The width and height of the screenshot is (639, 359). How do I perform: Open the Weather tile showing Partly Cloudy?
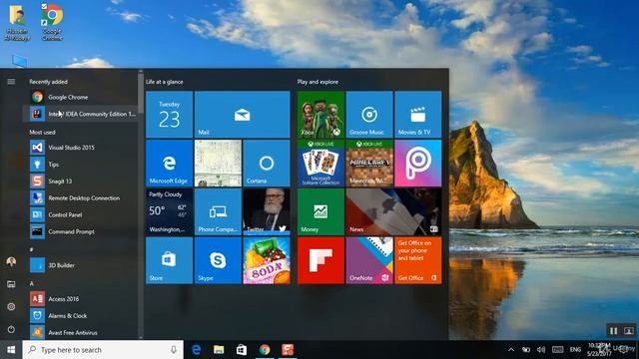point(169,211)
